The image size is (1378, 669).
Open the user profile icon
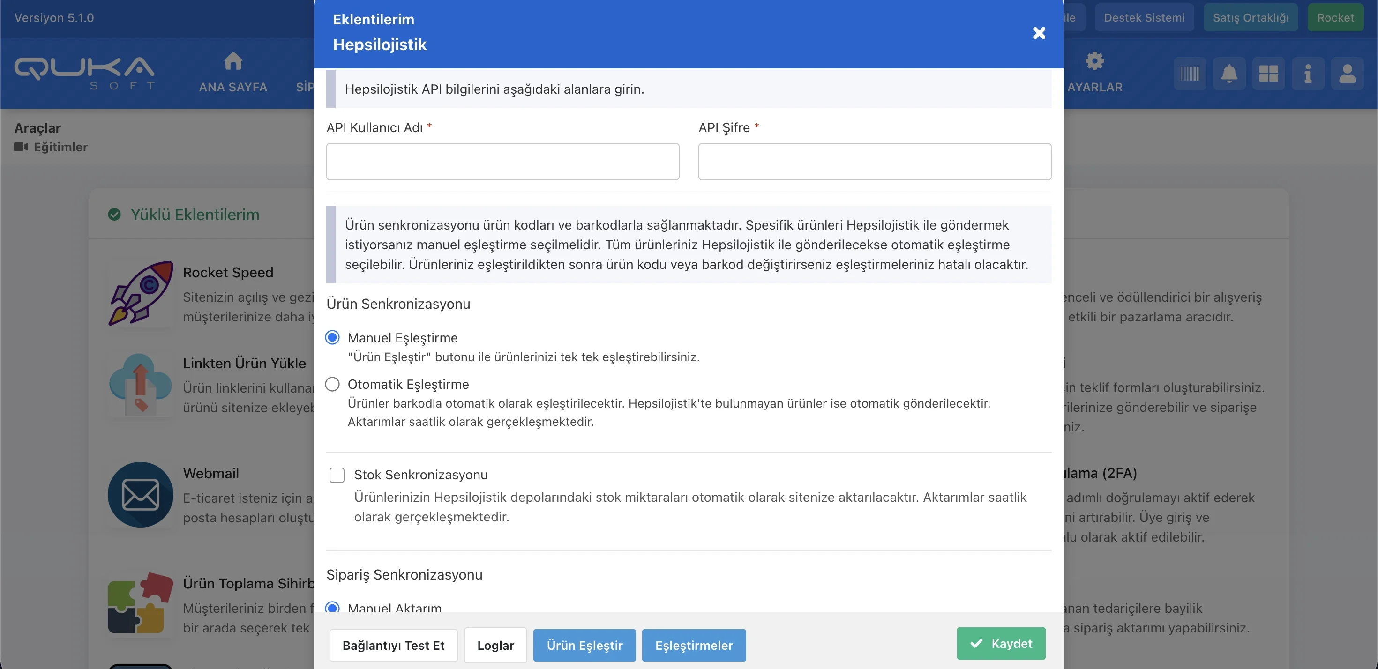[1347, 73]
